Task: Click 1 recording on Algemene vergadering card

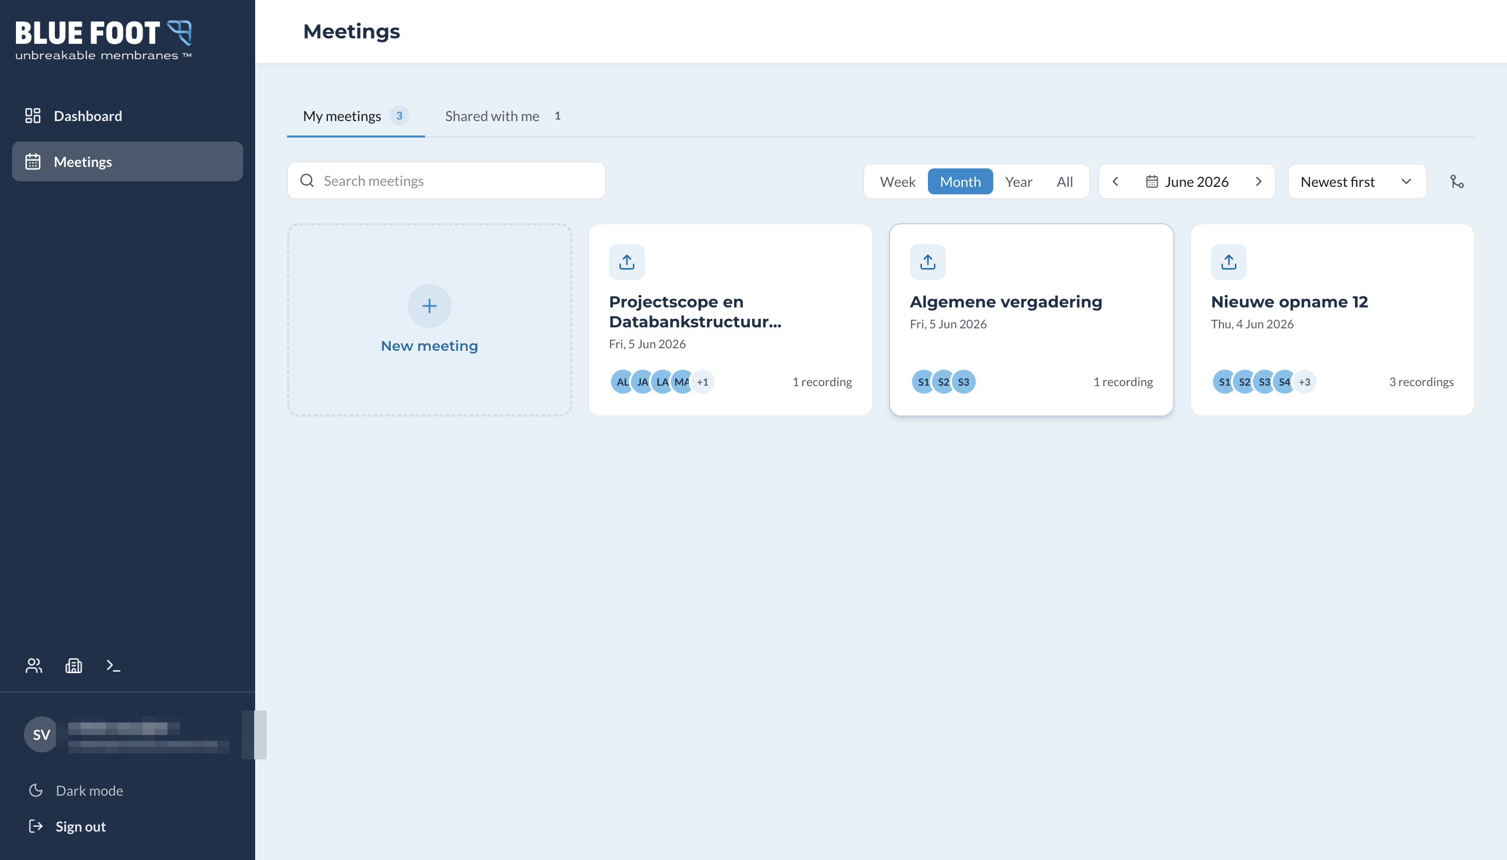Action: click(x=1122, y=382)
